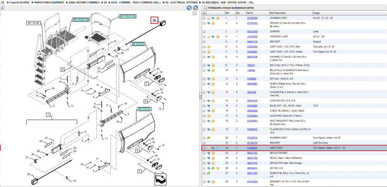387x187 pixels.
Task: Click package icon for LOCK NUT row
Action: [x=213, y=101]
